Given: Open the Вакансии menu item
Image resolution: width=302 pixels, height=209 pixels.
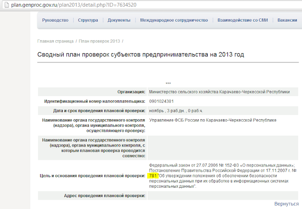Looking at the screenshot, I should point(287,20).
